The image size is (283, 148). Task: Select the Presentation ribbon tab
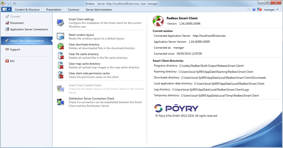(x=54, y=10)
